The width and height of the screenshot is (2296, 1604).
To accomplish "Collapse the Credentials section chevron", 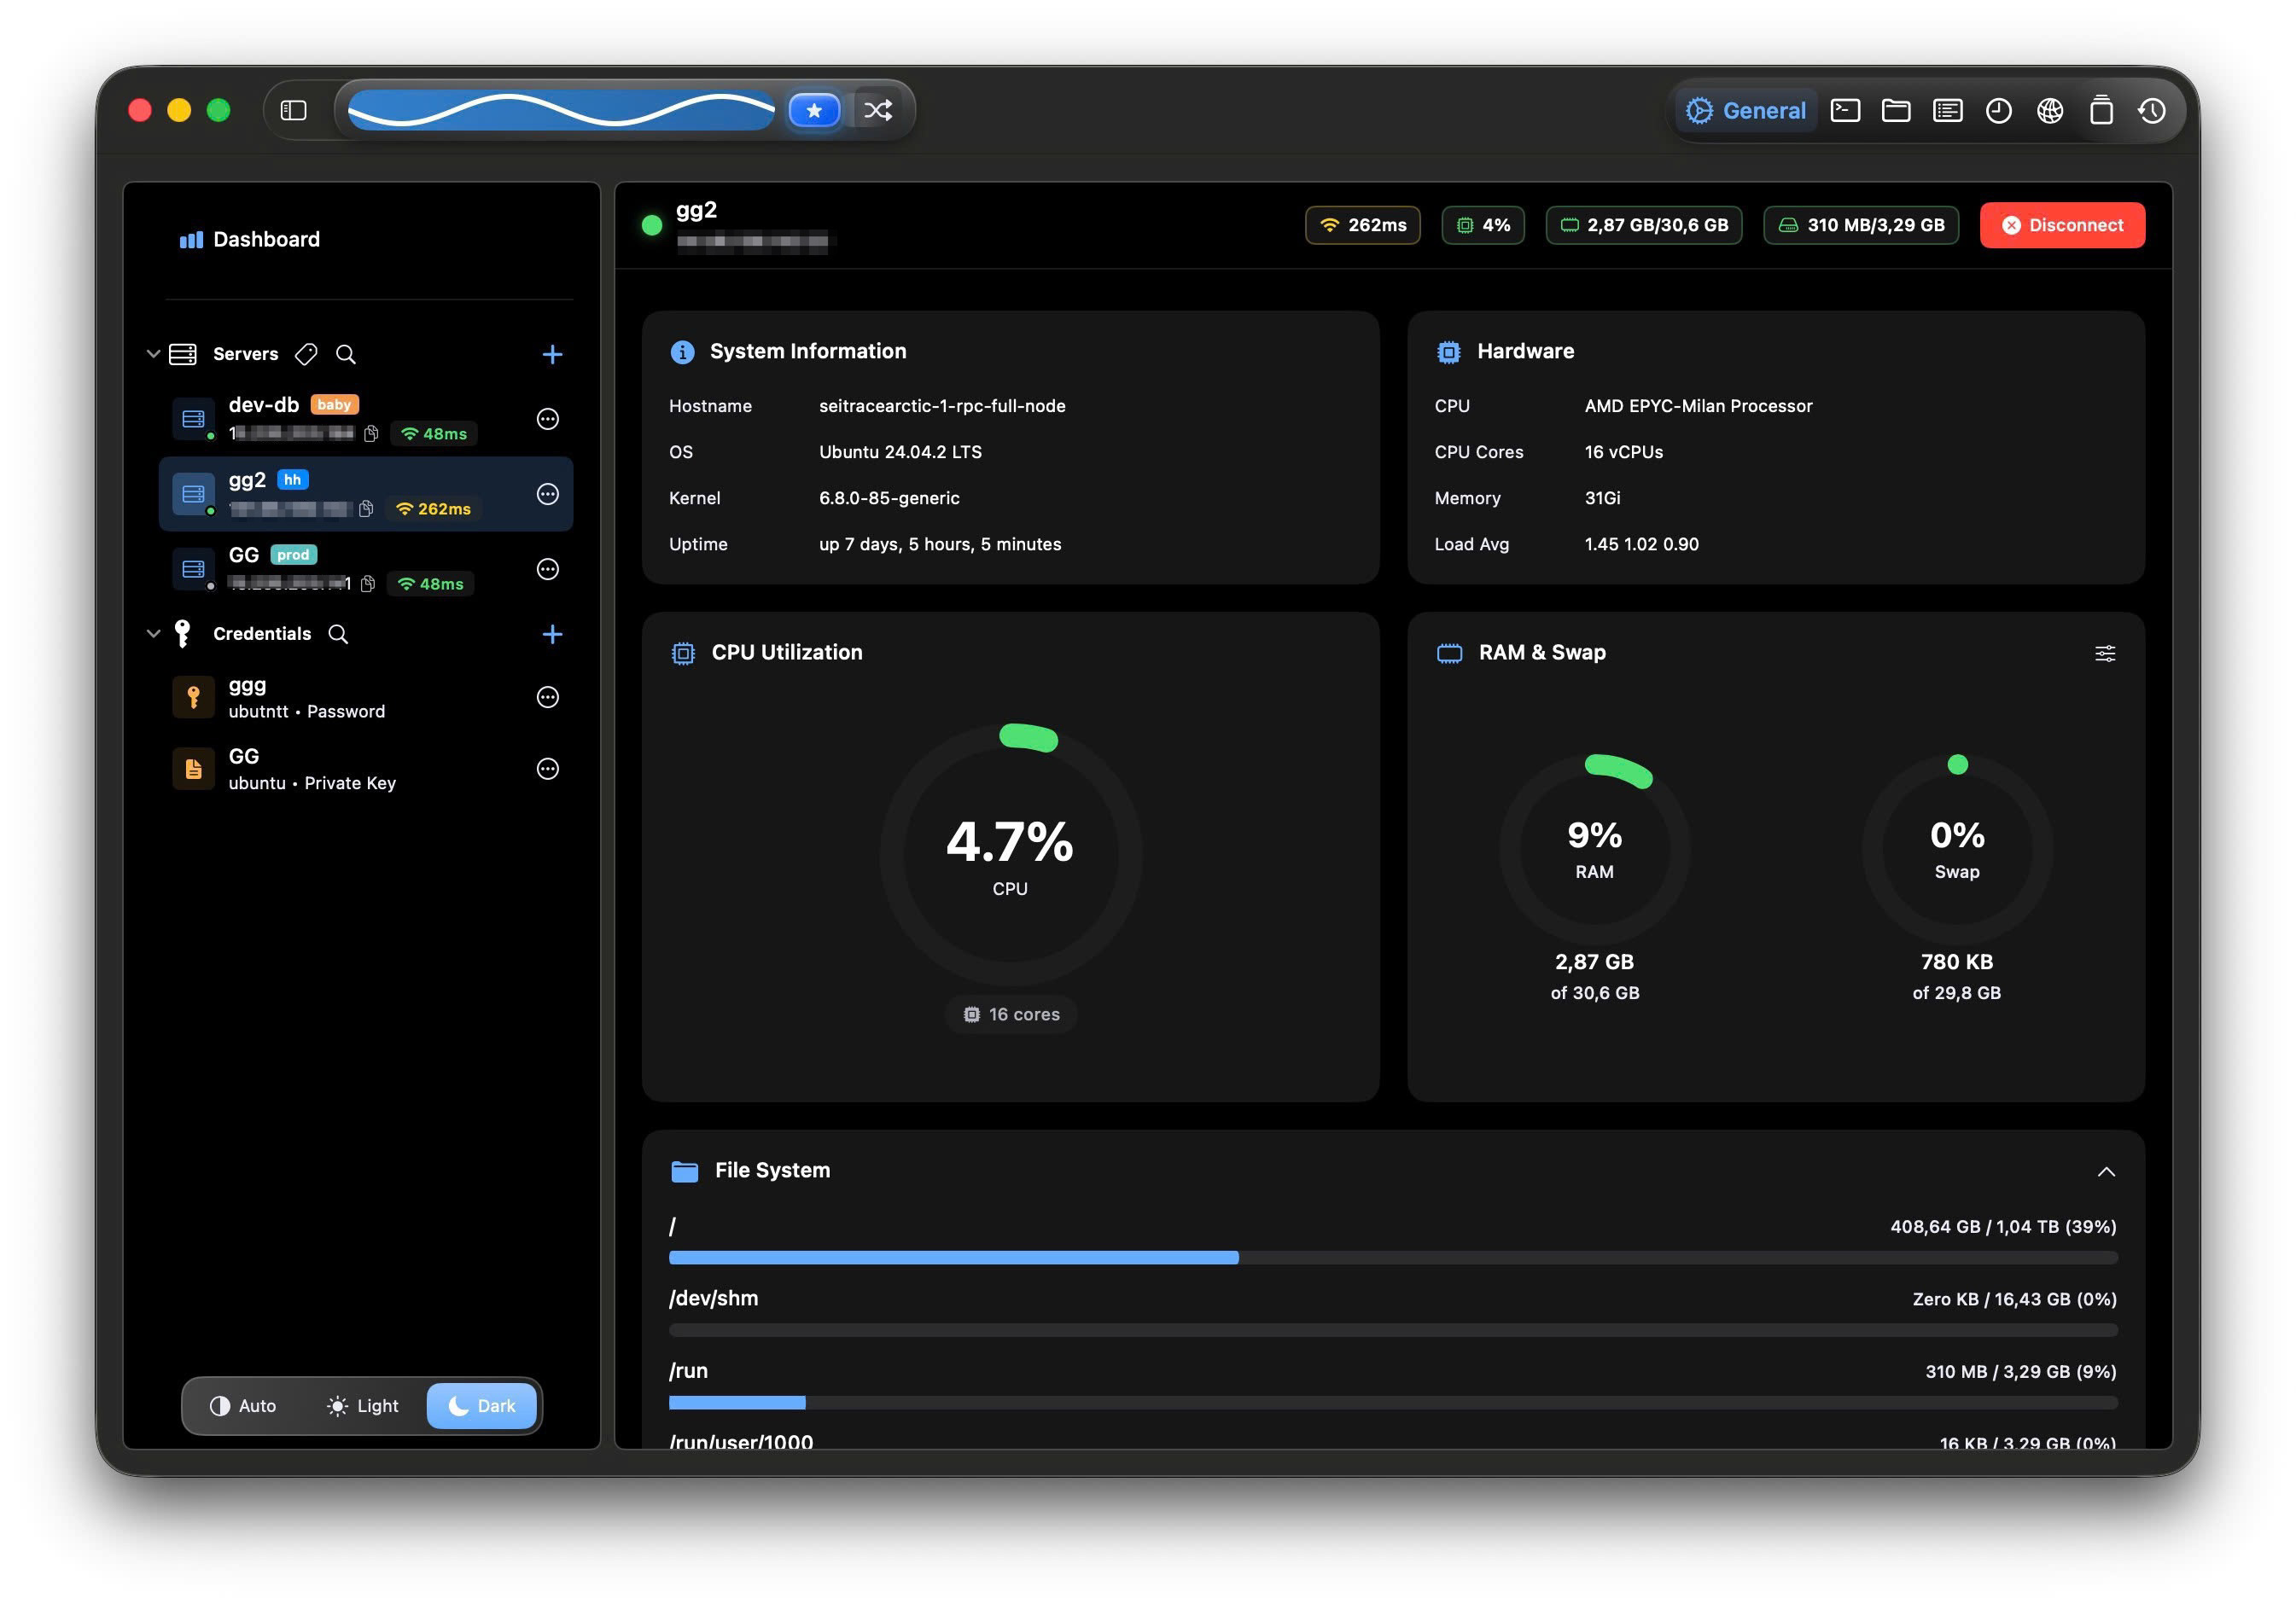I will 153,634.
